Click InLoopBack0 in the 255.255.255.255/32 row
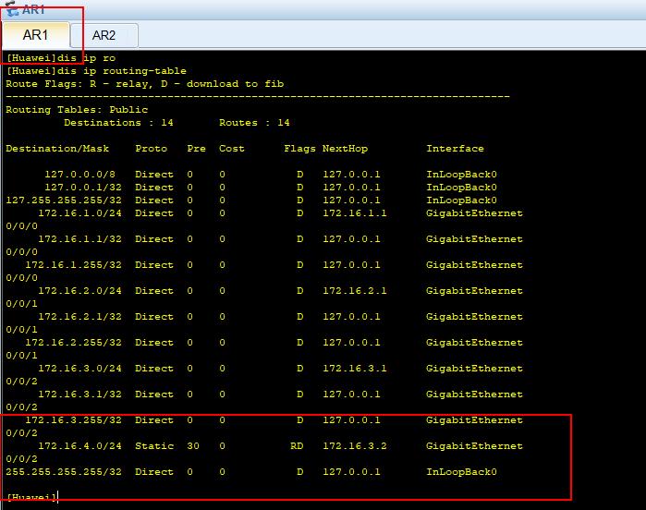 (461, 472)
